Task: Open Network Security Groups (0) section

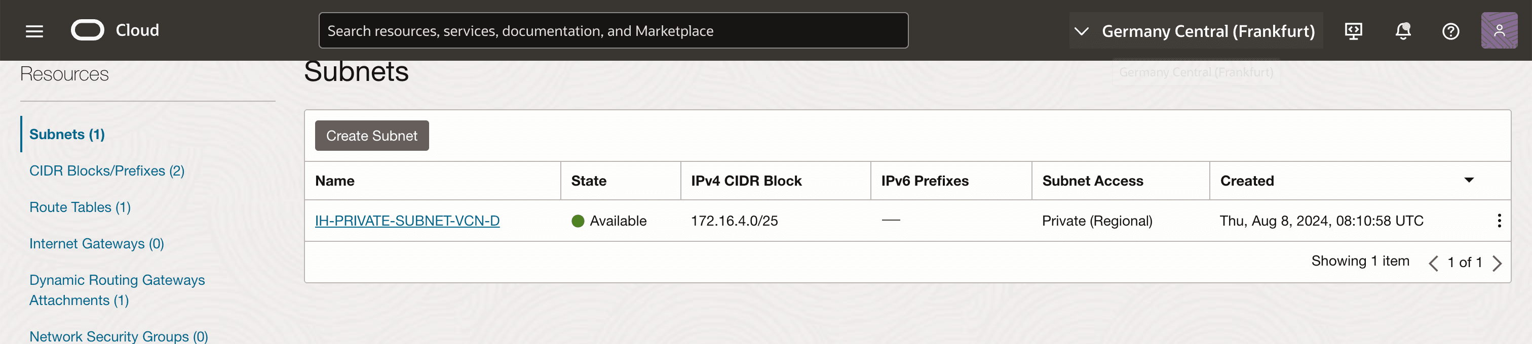Action: pyautogui.click(x=119, y=336)
